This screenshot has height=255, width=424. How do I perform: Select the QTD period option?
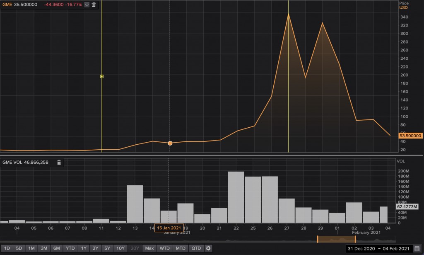point(195,248)
